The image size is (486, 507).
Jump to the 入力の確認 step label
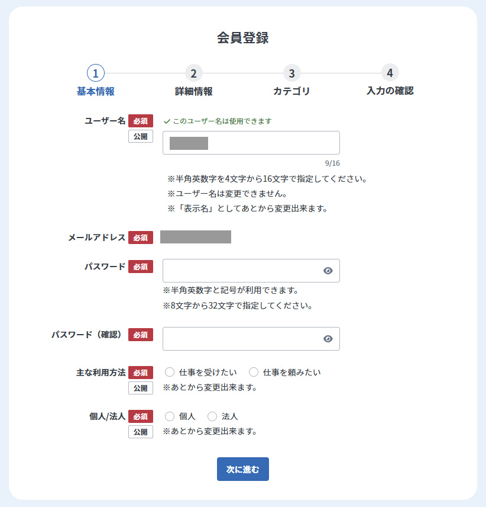pyautogui.click(x=390, y=91)
